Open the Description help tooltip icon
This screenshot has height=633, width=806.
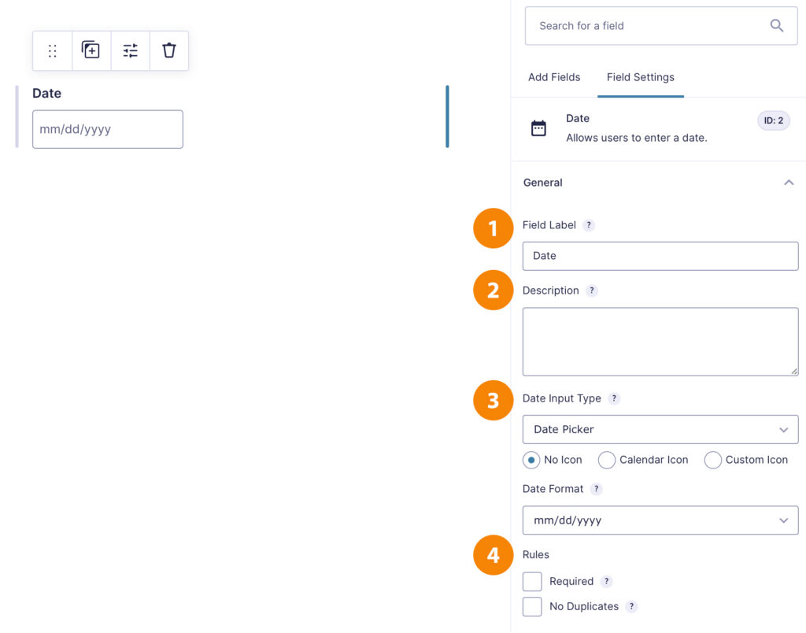[592, 291]
